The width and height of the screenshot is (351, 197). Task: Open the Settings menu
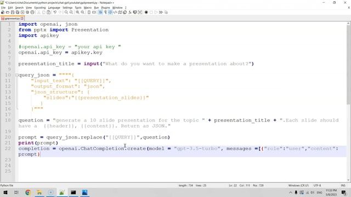click(67, 8)
